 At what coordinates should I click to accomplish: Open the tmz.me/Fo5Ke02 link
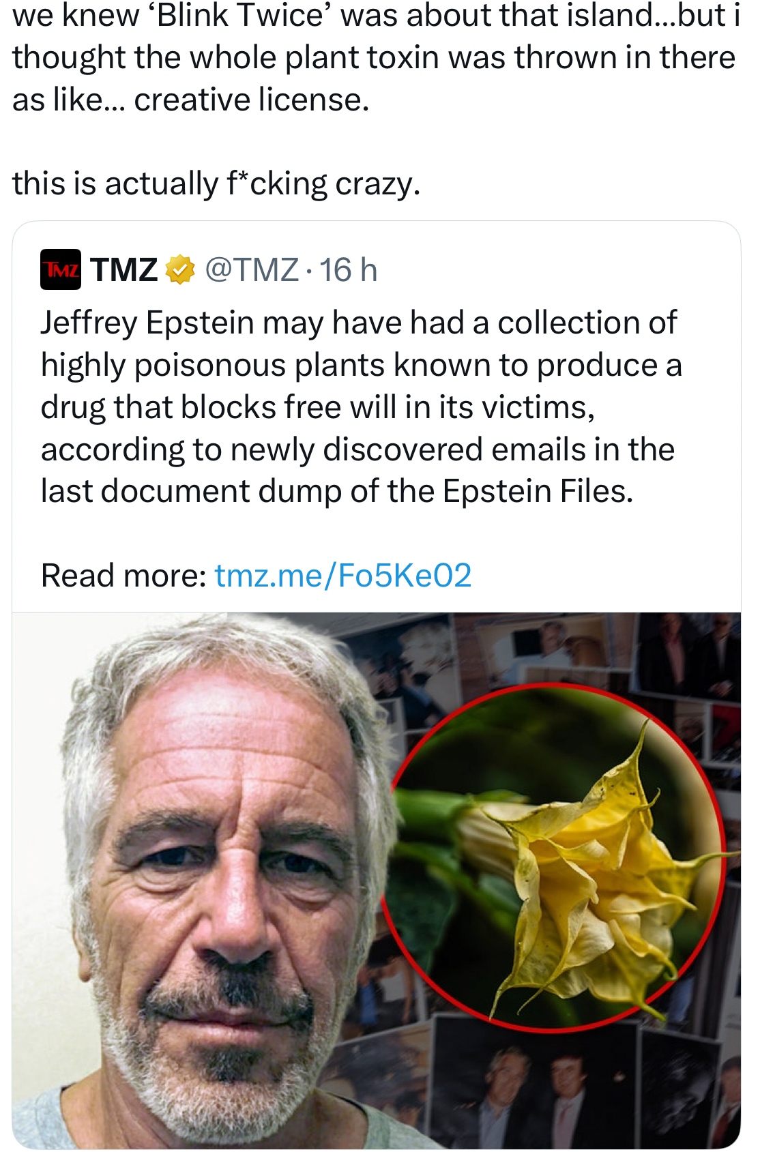tap(343, 575)
